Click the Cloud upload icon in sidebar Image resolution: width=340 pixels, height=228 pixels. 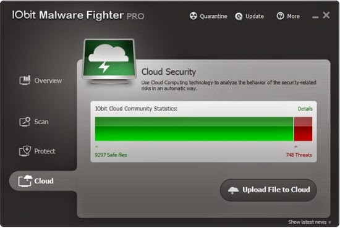pyautogui.click(x=25, y=181)
